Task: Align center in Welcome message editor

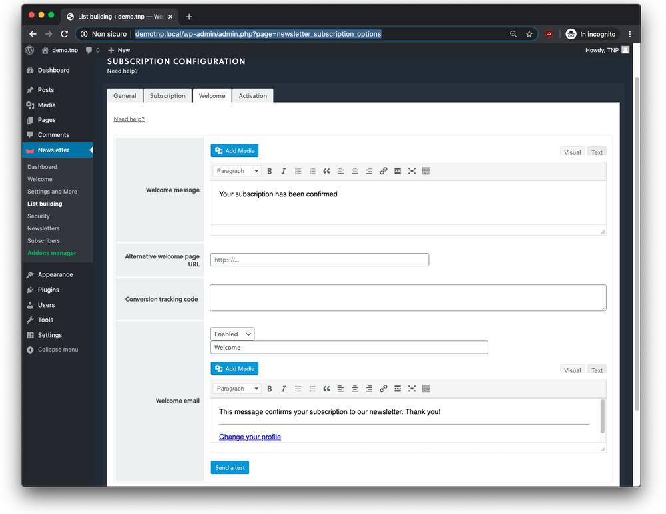Action: (x=355, y=171)
